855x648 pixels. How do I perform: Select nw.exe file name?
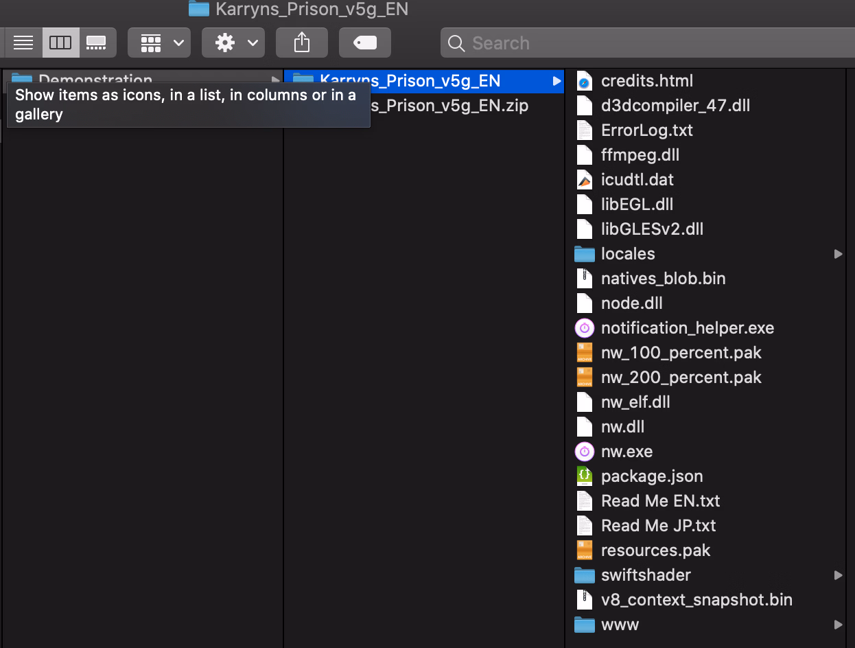[626, 452]
